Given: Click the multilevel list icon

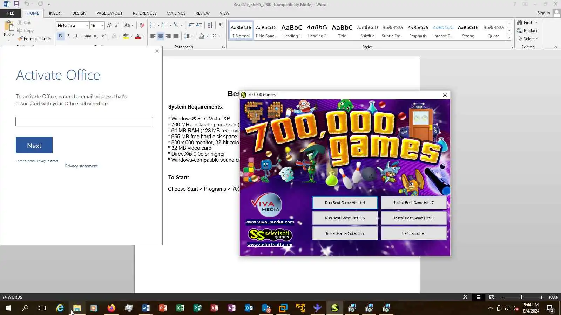Looking at the screenshot, I should (177, 25).
